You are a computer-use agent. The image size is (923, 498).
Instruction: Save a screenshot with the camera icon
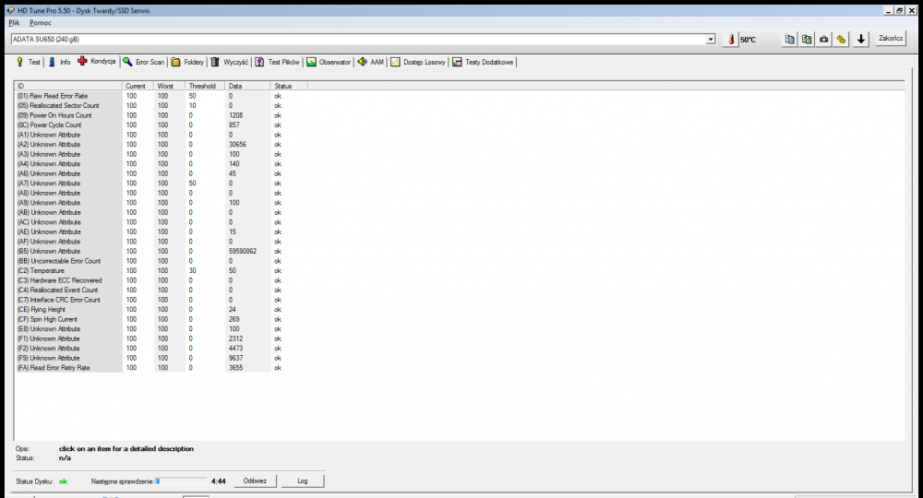tap(824, 40)
